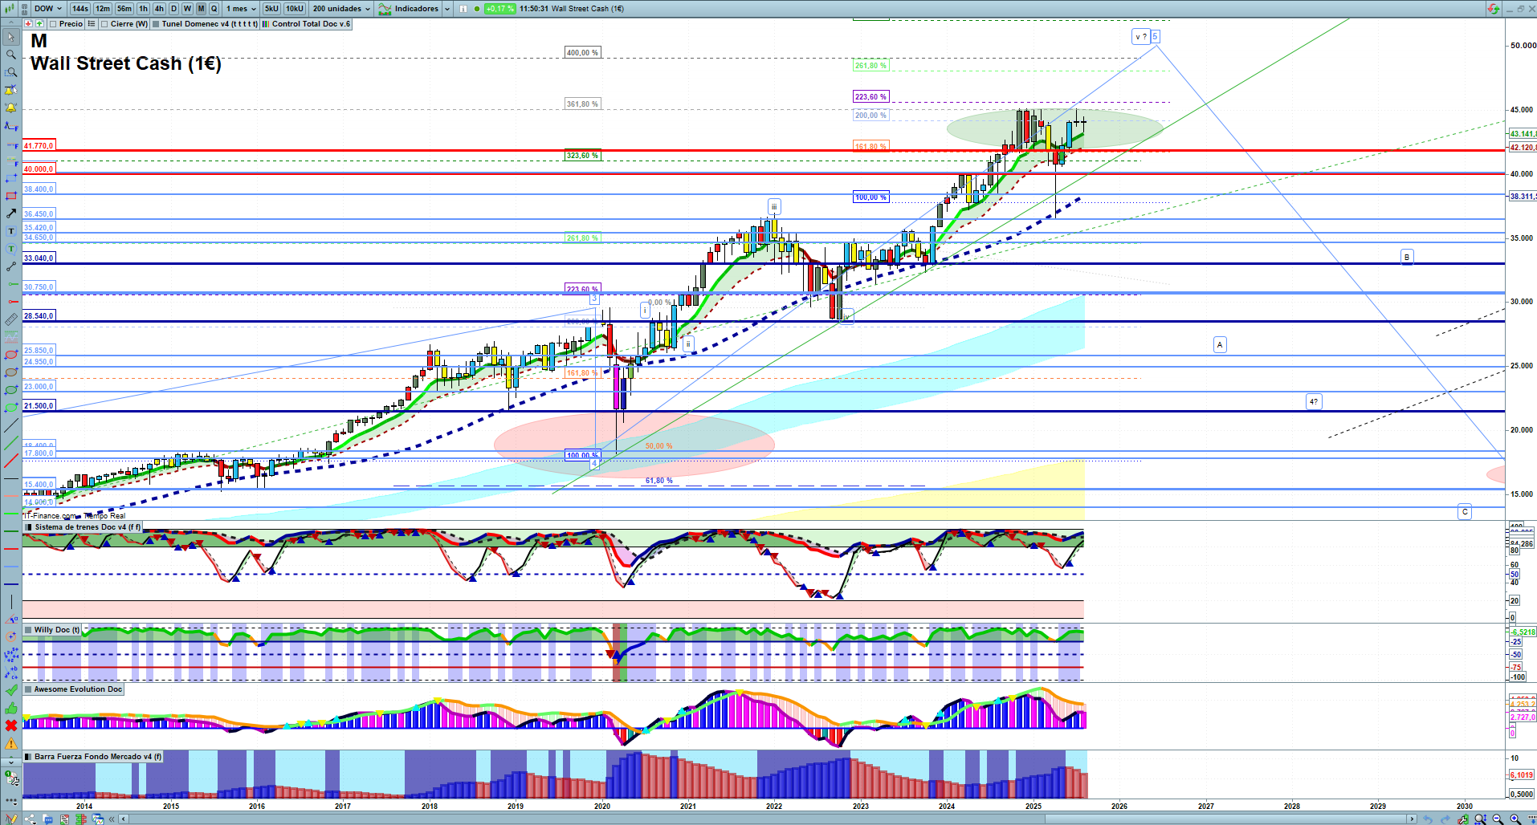Open the Indicadores button
Screen dimensions: 1537x825
pyautogui.click(x=410, y=9)
